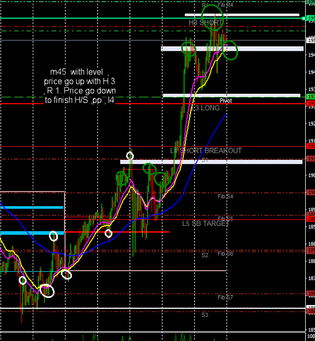Select the "Fib S6" label

[225, 254]
